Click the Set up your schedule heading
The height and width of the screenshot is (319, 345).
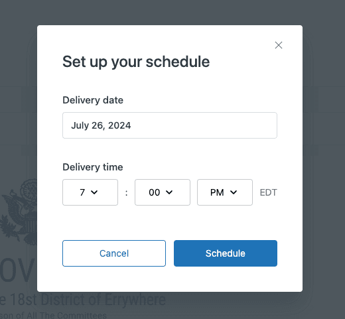pos(136,62)
